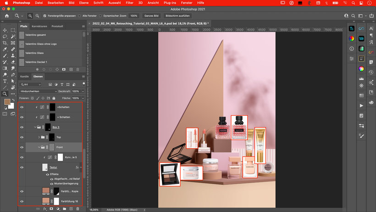Select the Eraser tool
Viewport: 376px width, 212px height.
pyautogui.click(x=13, y=62)
